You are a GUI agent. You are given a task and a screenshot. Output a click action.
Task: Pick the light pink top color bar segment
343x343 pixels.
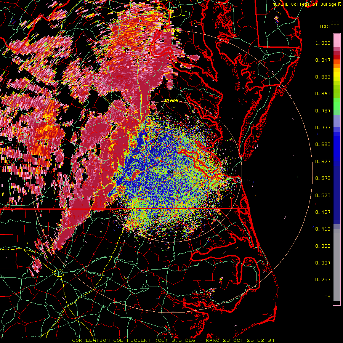[x=337, y=40]
